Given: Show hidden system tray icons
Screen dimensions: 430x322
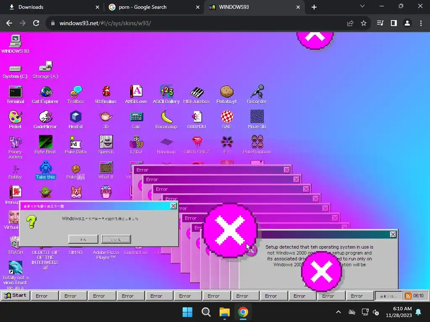Looking at the screenshot, I should [x=338, y=312].
